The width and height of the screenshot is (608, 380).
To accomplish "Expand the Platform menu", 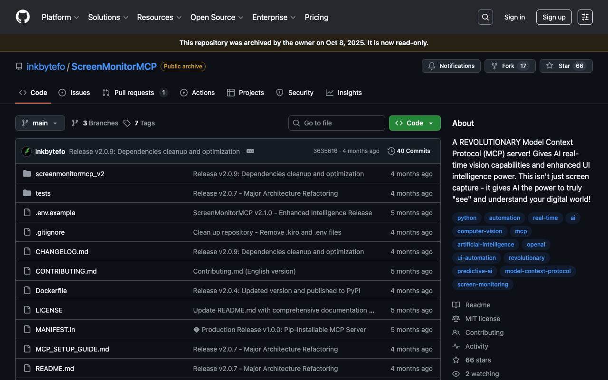I will pyautogui.click(x=60, y=17).
